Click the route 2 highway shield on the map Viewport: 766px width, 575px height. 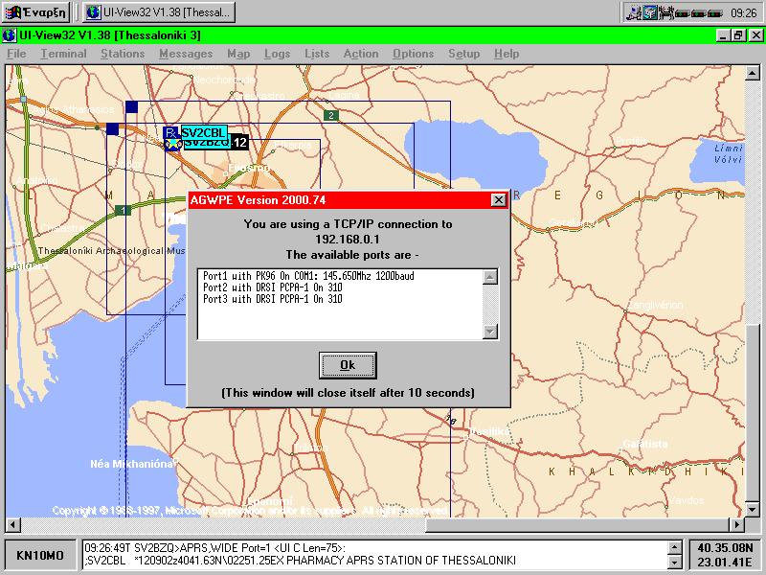(x=331, y=115)
